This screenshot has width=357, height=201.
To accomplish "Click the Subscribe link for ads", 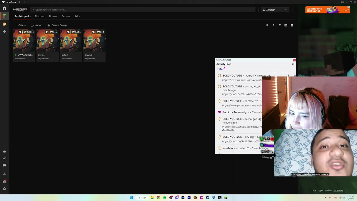I will coord(338,190).
